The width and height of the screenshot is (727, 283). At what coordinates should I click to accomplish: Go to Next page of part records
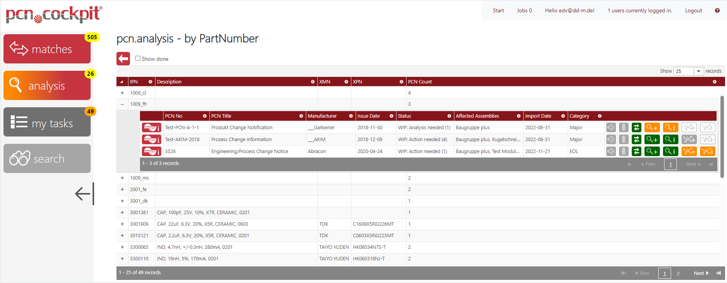[x=701, y=273]
